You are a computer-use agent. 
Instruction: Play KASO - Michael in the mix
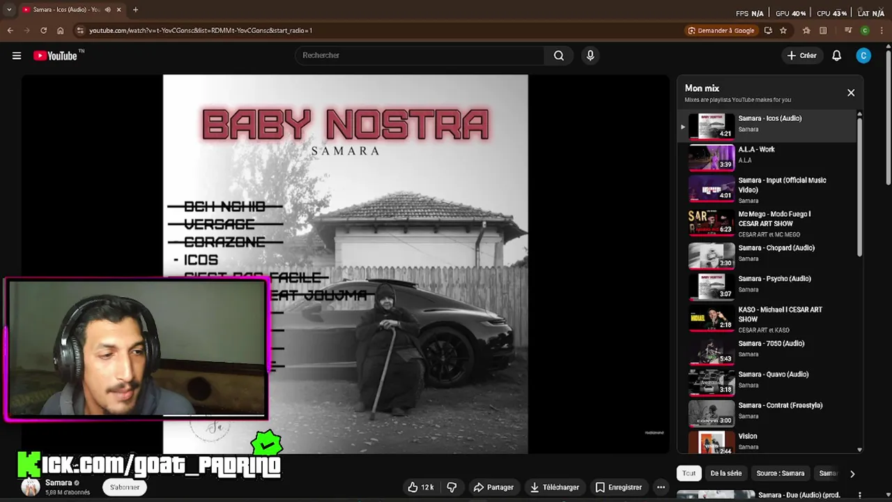(767, 319)
